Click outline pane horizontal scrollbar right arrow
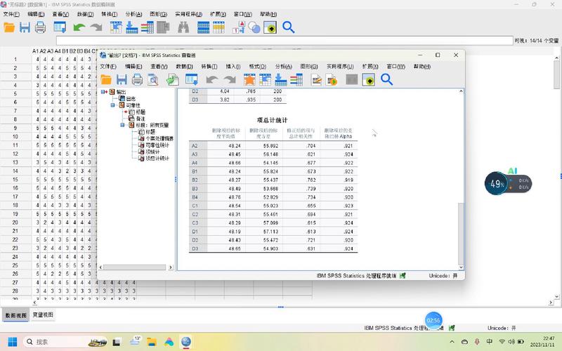This screenshot has width=562, height=351. [171, 267]
